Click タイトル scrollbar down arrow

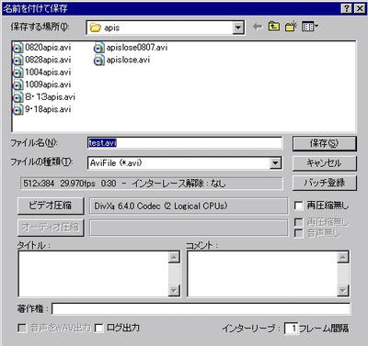point(174,290)
